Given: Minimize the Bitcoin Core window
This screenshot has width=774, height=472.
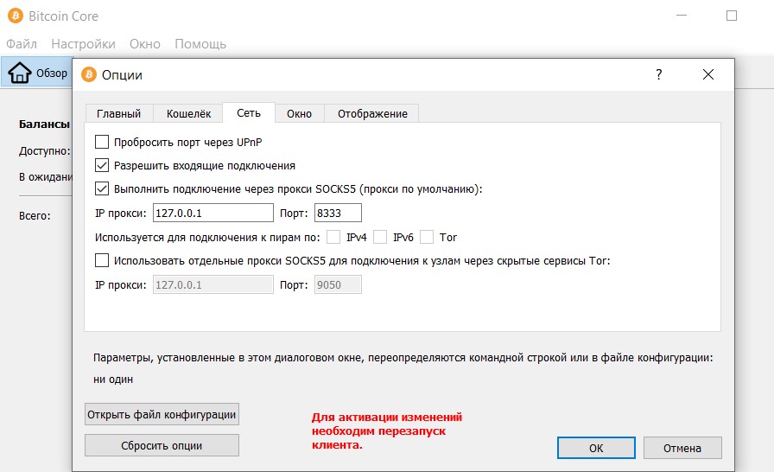Looking at the screenshot, I should point(682,16).
